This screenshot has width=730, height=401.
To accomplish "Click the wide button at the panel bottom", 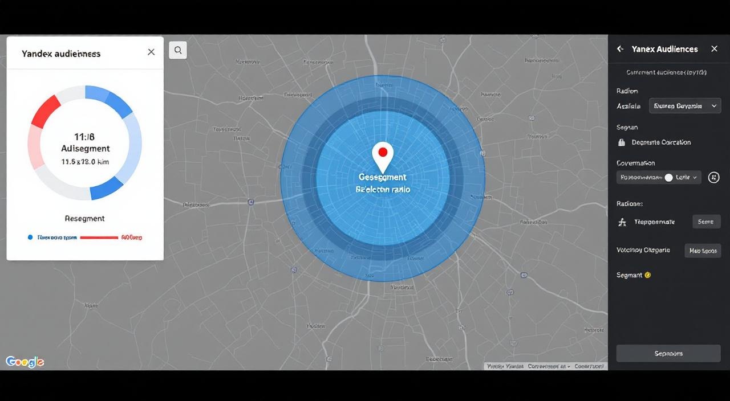I will pos(668,353).
